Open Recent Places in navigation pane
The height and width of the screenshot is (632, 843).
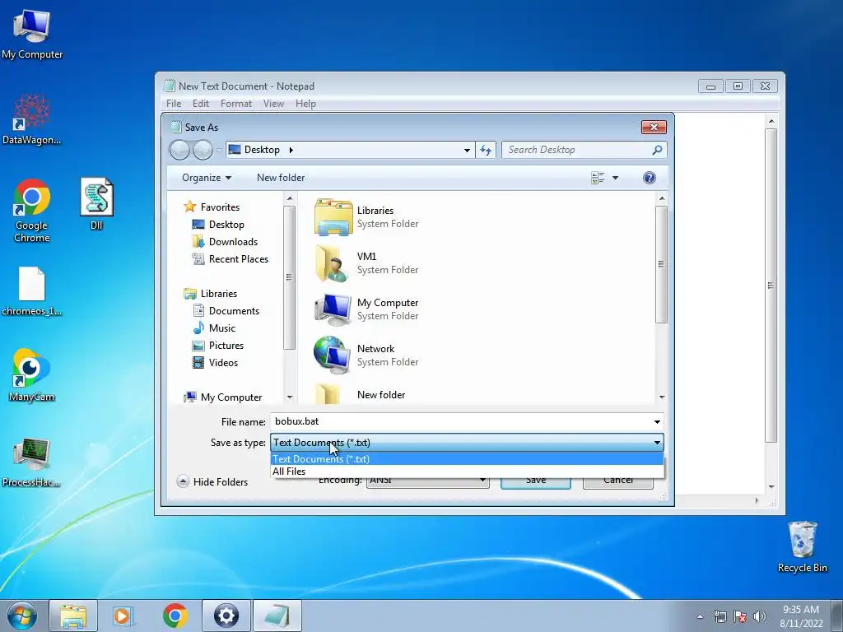click(x=231, y=259)
